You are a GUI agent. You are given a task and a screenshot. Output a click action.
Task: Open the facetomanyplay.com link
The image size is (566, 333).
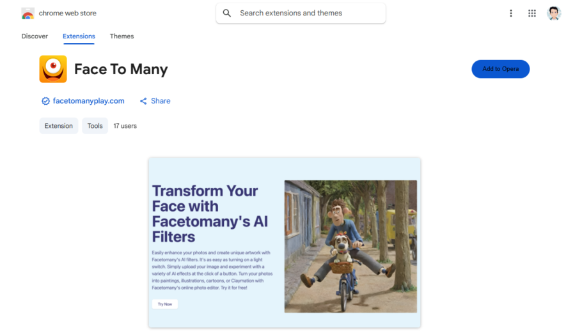pyautogui.click(x=88, y=101)
